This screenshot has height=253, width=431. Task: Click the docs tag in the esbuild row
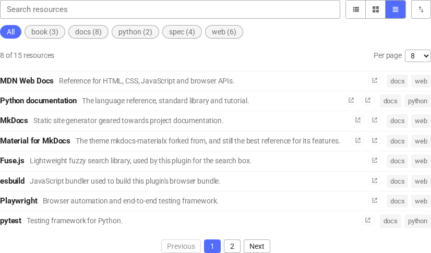pos(397,181)
